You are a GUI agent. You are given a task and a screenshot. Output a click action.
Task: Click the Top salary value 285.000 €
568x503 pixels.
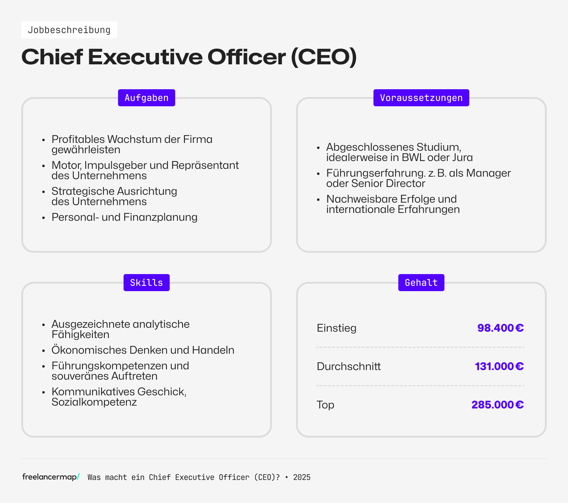(x=497, y=405)
